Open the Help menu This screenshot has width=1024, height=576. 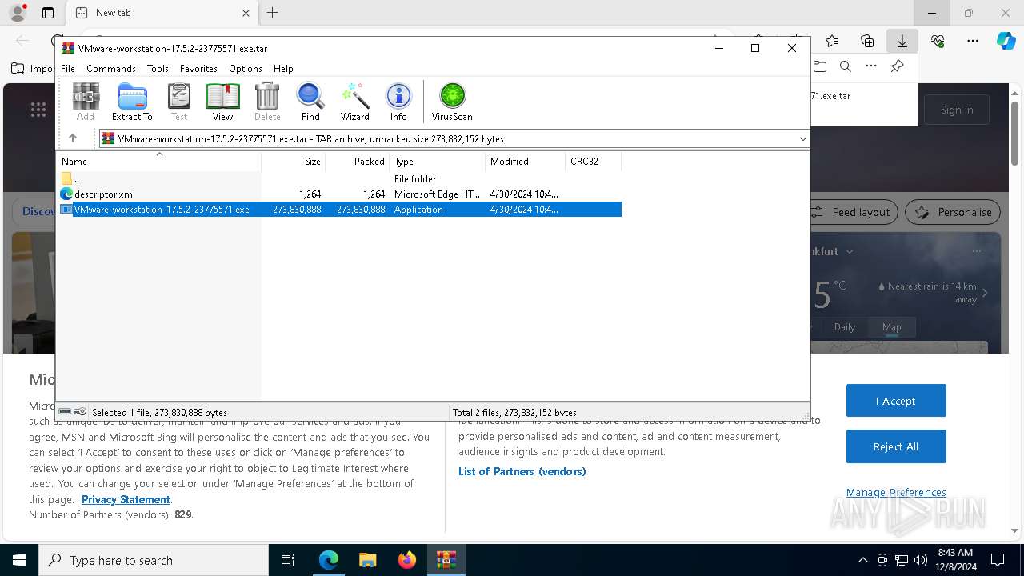coord(283,69)
